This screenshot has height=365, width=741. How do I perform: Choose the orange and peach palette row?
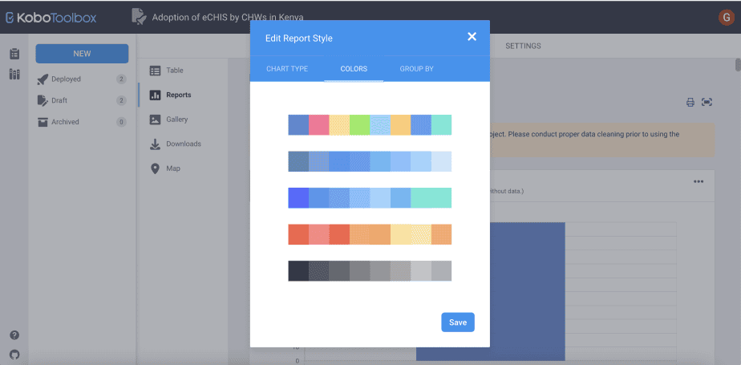coord(370,234)
